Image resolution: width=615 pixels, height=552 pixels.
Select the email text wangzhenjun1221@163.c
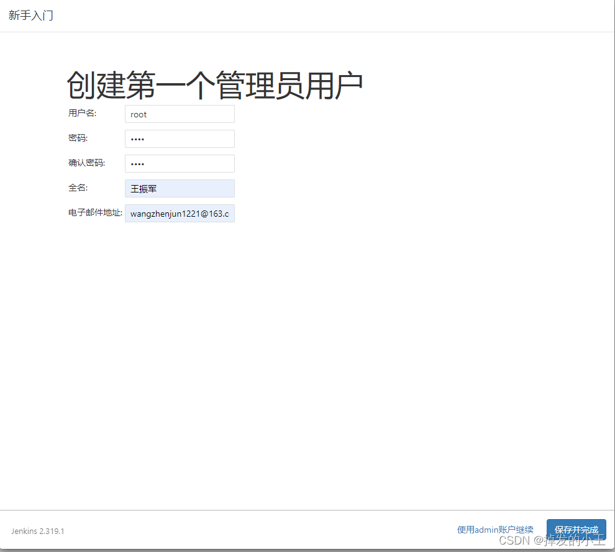pos(180,213)
